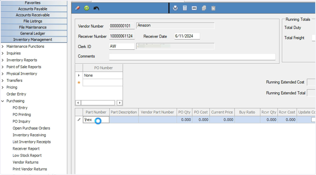Image resolution: width=316 pixels, height=175 pixels.
Task: Open PO Printing under Purchasing
Action: (x=22, y=115)
